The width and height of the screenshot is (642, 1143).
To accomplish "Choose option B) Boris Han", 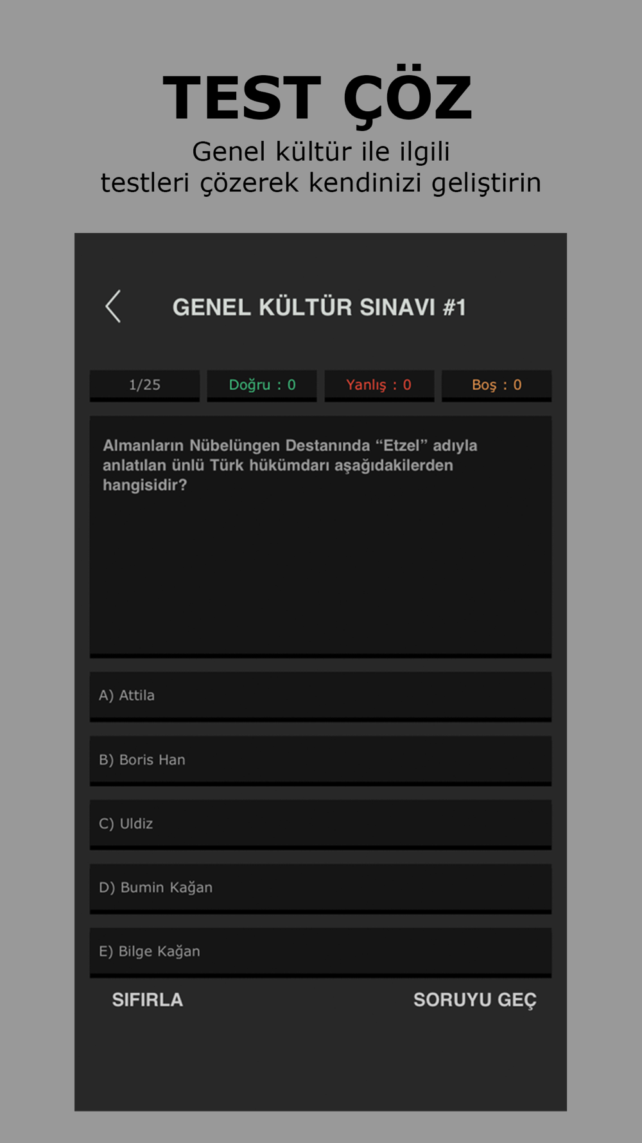I will coord(320,760).
